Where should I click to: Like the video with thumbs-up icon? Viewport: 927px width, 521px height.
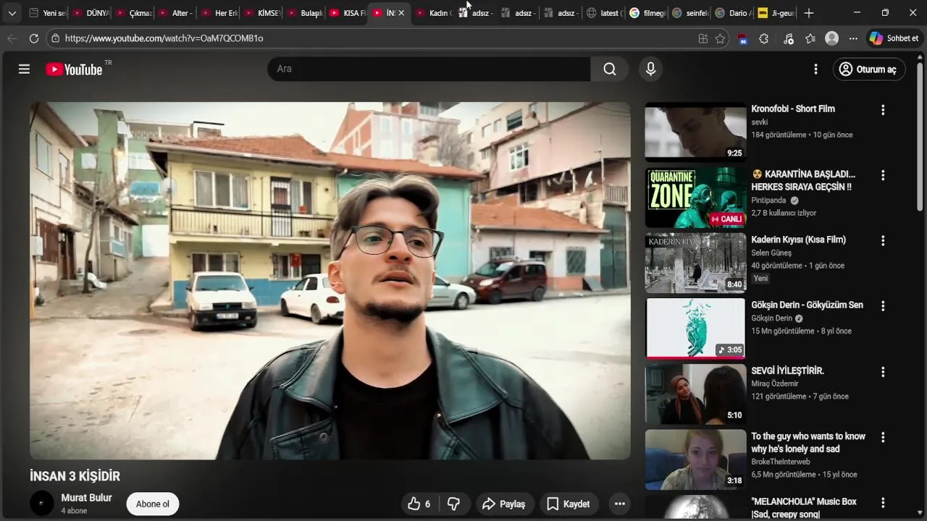(419, 504)
